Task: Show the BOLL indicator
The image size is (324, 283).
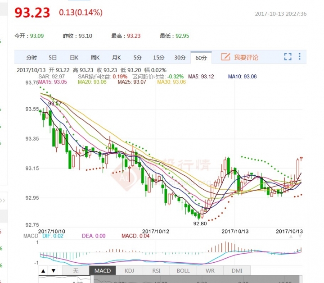Action: point(183,271)
